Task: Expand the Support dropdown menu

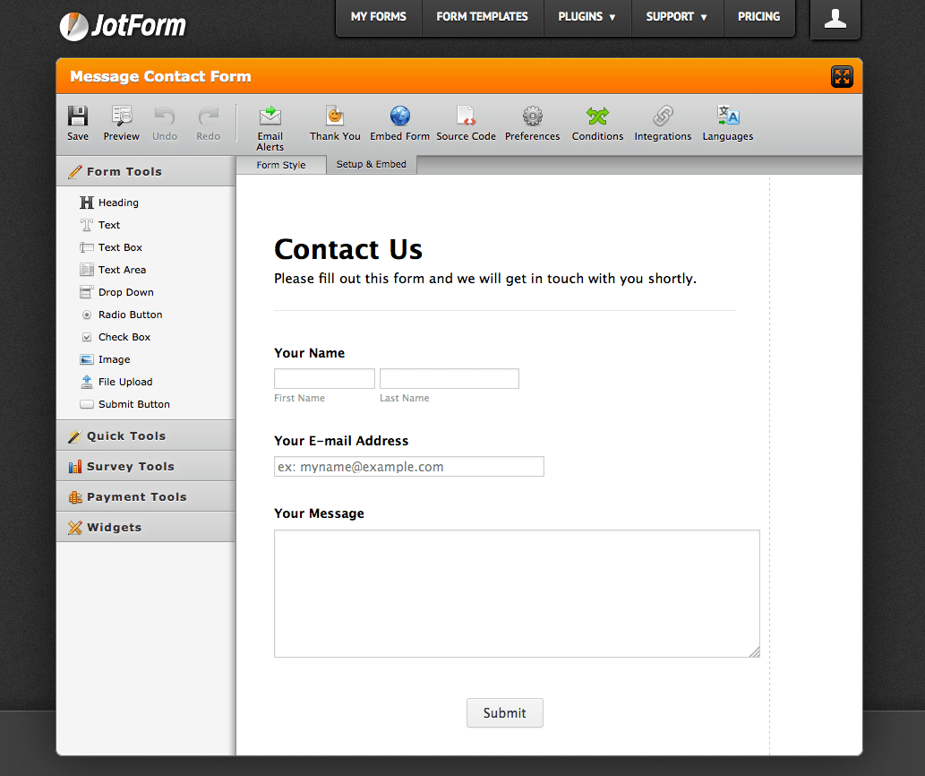Action: pos(676,17)
